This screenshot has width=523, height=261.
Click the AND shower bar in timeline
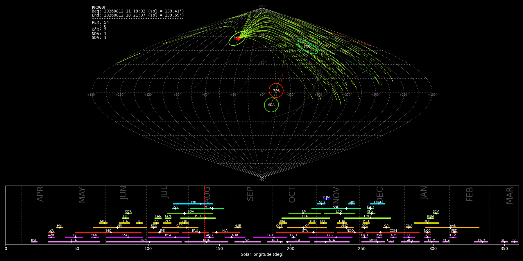(x=336, y=209)
